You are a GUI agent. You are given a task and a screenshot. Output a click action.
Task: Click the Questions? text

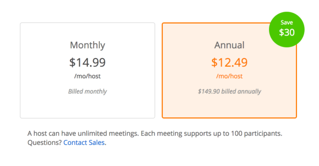[44, 142]
